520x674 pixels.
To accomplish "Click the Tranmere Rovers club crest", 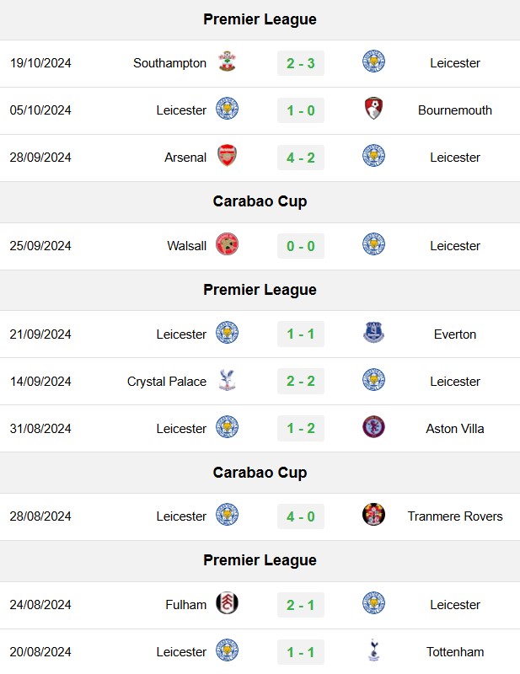I will tap(373, 515).
